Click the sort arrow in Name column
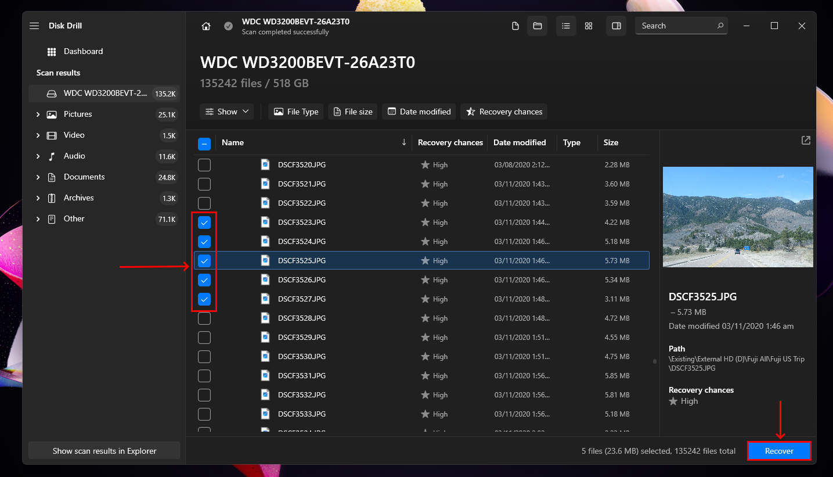 pyautogui.click(x=404, y=142)
